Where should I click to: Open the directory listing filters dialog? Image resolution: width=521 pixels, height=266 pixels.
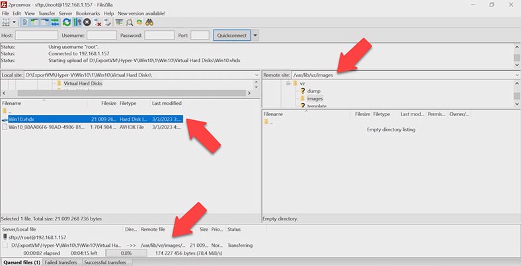(119, 22)
